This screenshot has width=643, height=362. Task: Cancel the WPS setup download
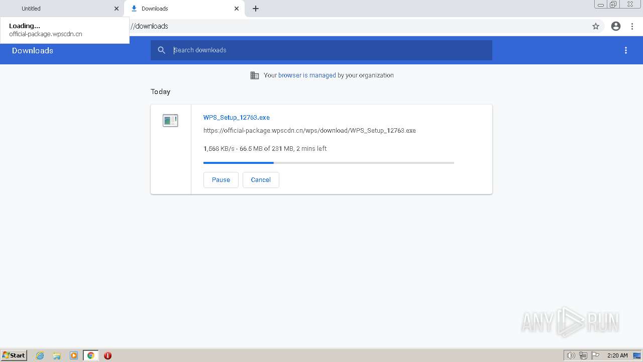click(x=261, y=180)
